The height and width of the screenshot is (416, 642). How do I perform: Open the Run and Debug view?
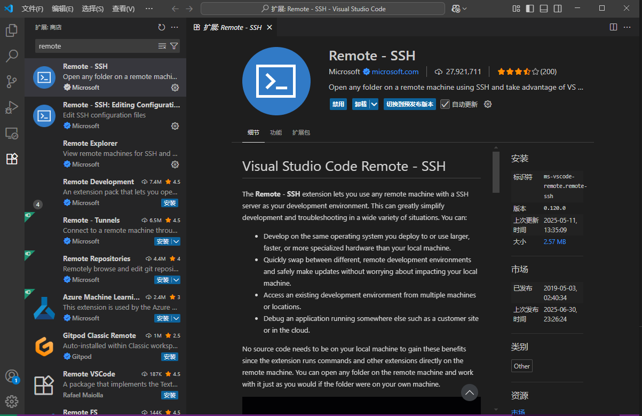[11, 107]
